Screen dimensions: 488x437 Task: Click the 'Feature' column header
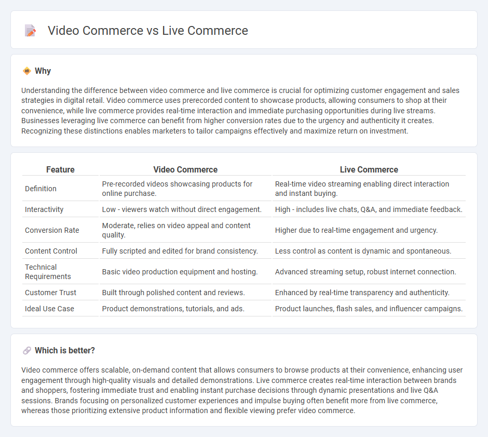click(x=60, y=170)
